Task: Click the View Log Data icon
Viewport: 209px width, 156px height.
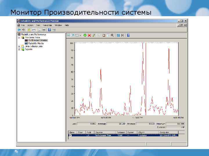Action: pyautogui.click(x=73, y=35)
